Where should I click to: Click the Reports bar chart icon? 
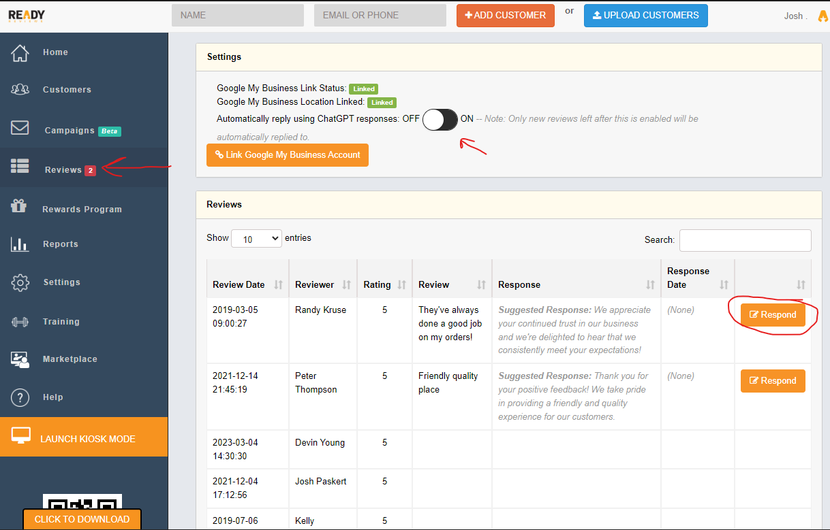(20, 244)
